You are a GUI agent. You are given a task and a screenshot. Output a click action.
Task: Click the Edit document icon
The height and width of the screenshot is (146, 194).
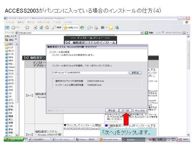[x=103, y=28]
